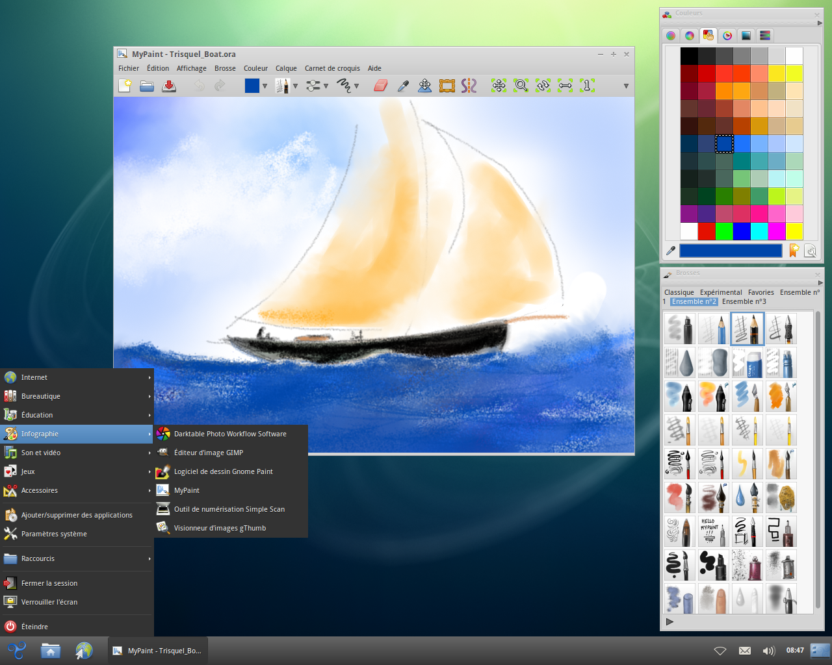
Task: Open the color details dialog icon in Couleurs panel
Action: click(x=810, y=251)
